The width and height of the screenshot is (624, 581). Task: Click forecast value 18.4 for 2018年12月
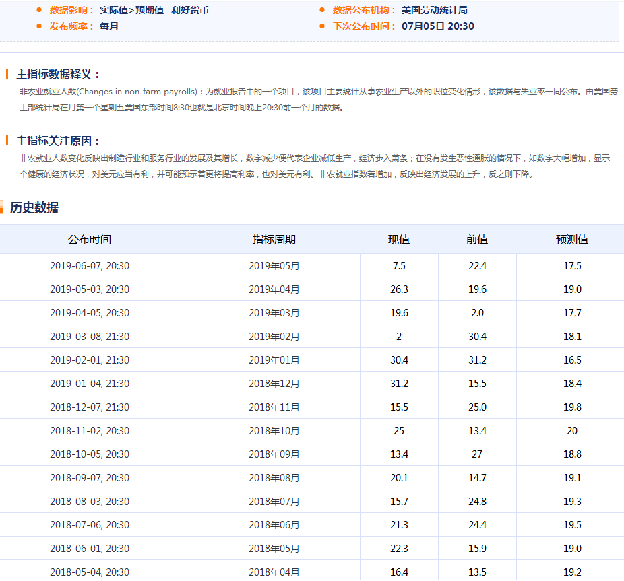(x=572, y=383)
